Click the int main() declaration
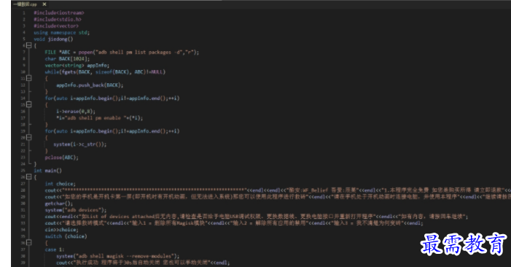Screen dimensions: 511x267 tap(47, 171)
